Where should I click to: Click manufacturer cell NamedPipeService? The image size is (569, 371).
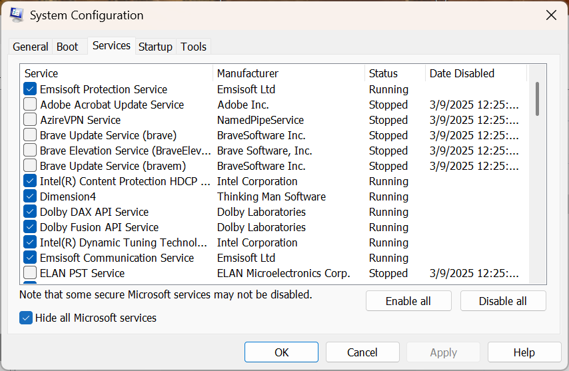(x=261, y=120)
